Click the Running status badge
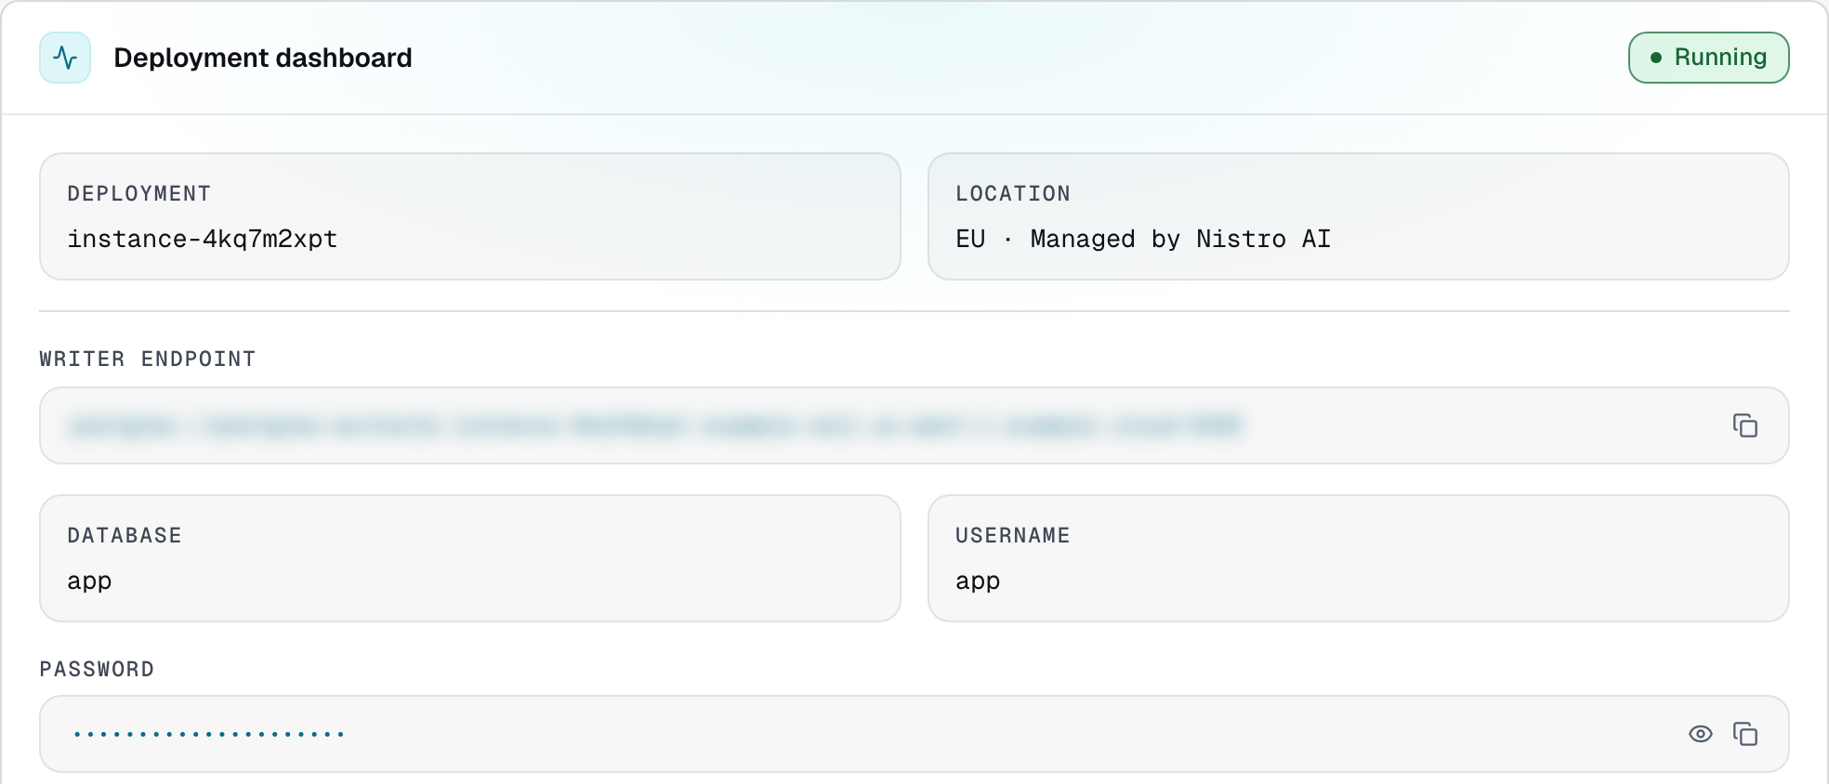Screen dimensions: 1829x784 tap(1708, 58)
